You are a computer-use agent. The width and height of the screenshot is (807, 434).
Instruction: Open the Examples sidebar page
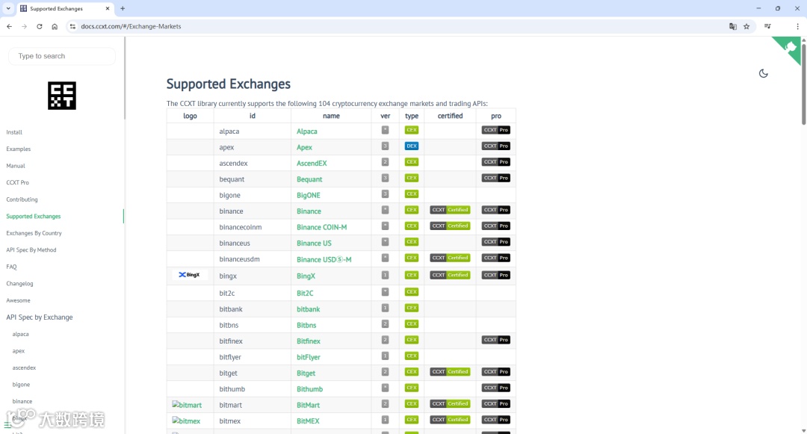19,149
